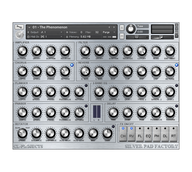Click the Tune knob
Screen dimensions: 192x172
(x=131, y=29)
